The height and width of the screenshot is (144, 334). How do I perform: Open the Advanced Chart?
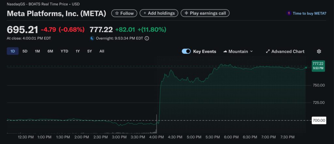[x=285, y=51]
